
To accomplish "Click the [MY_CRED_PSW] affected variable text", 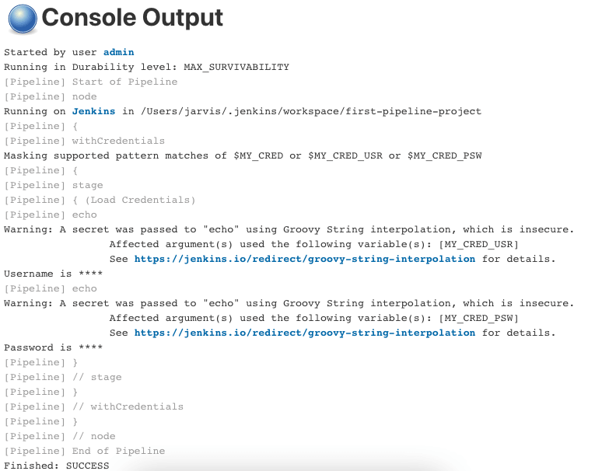I will (x=478, y=318).
